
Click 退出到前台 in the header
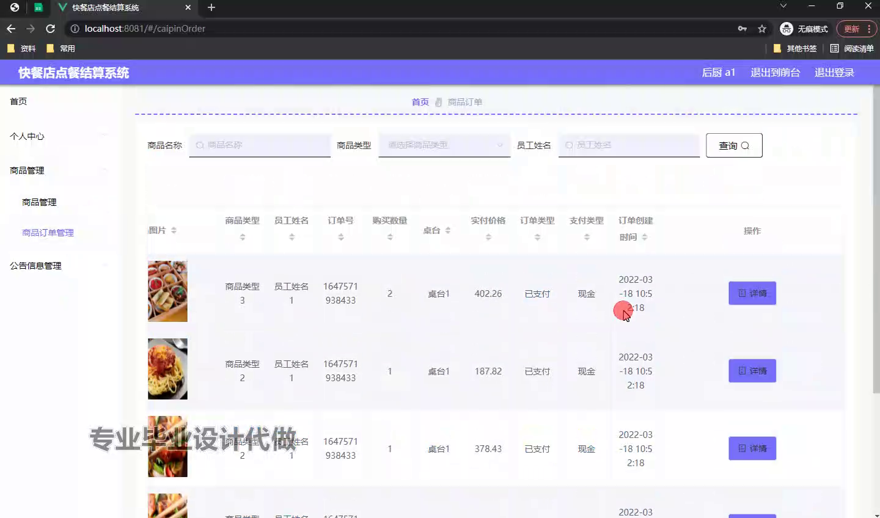775,73
